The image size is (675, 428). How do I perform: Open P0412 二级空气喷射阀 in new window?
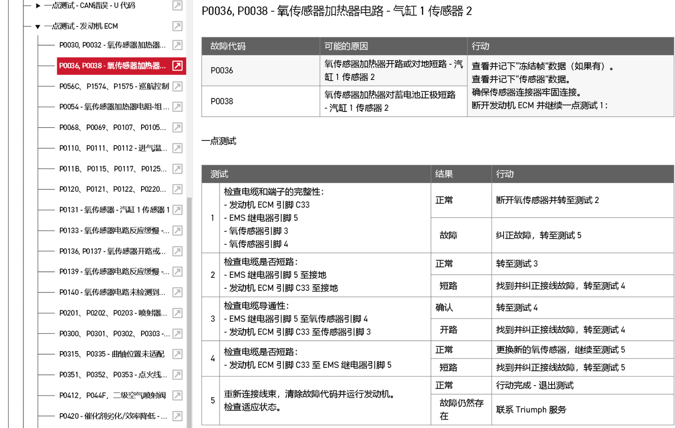click(x=177, y=395)
